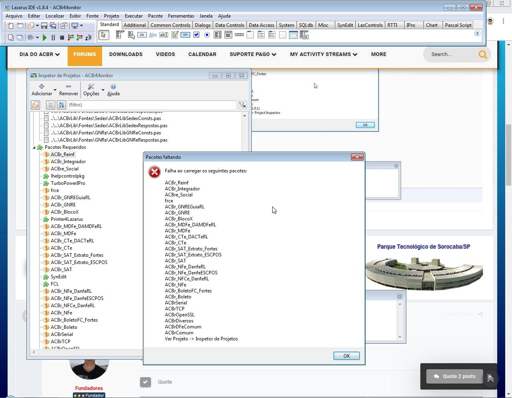The width and height of the screenshot is (512, 398).
Task: Click the clear filter icon in Project Inspector
Action: (x=243, y=105)
